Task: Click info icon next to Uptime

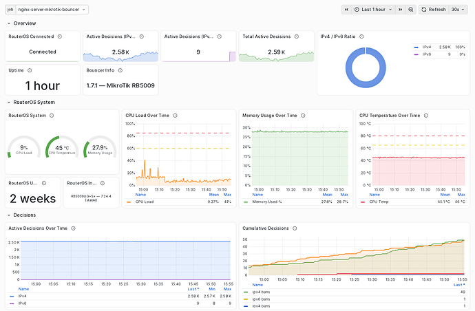Action: [30, 71]
